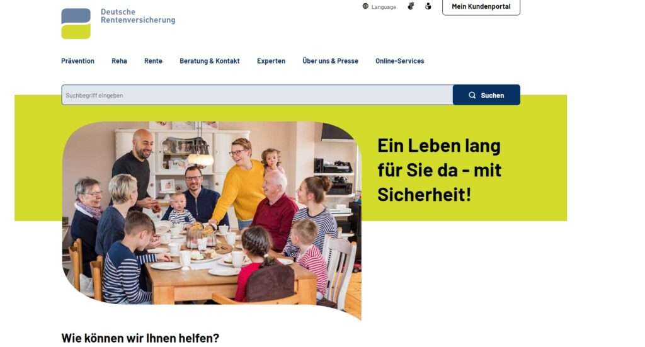The height and width of the screenshot is (347, 645).
Task: Open the Reha menu
Action: click(119, 61)
